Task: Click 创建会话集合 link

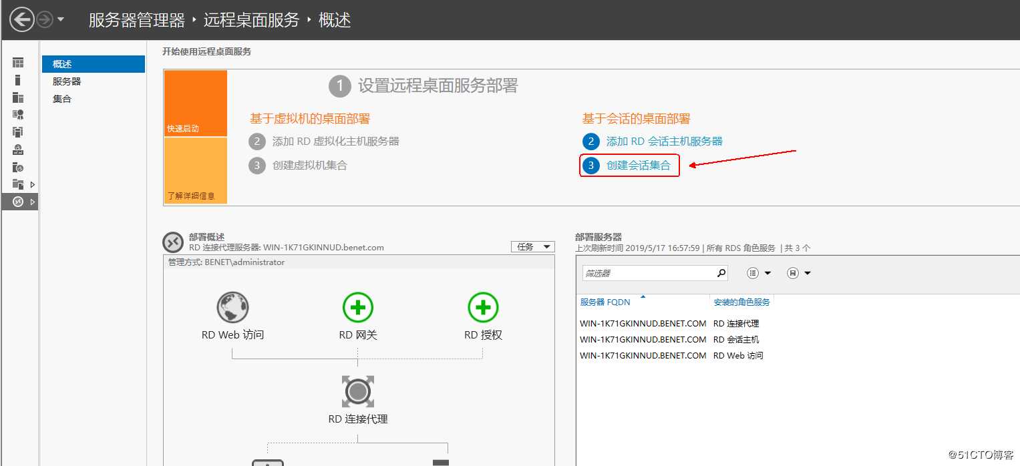Action: [638, 166]
